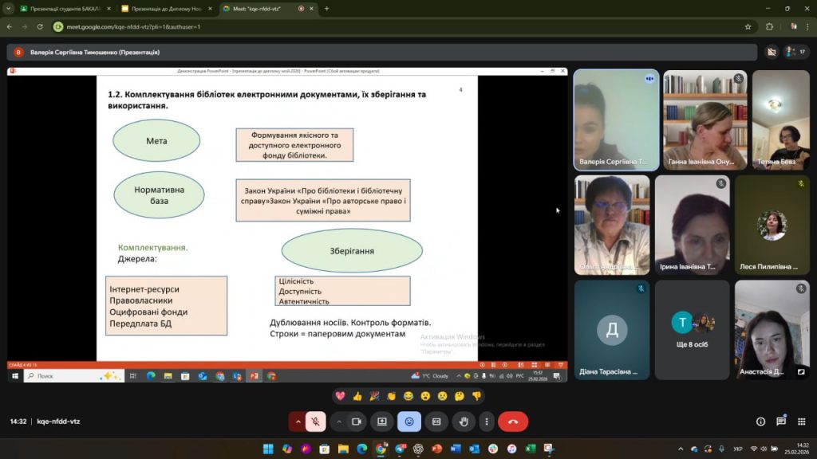Open the activities grid icon
This screenshot has width=817, height=459.
[x=802, y=422]
